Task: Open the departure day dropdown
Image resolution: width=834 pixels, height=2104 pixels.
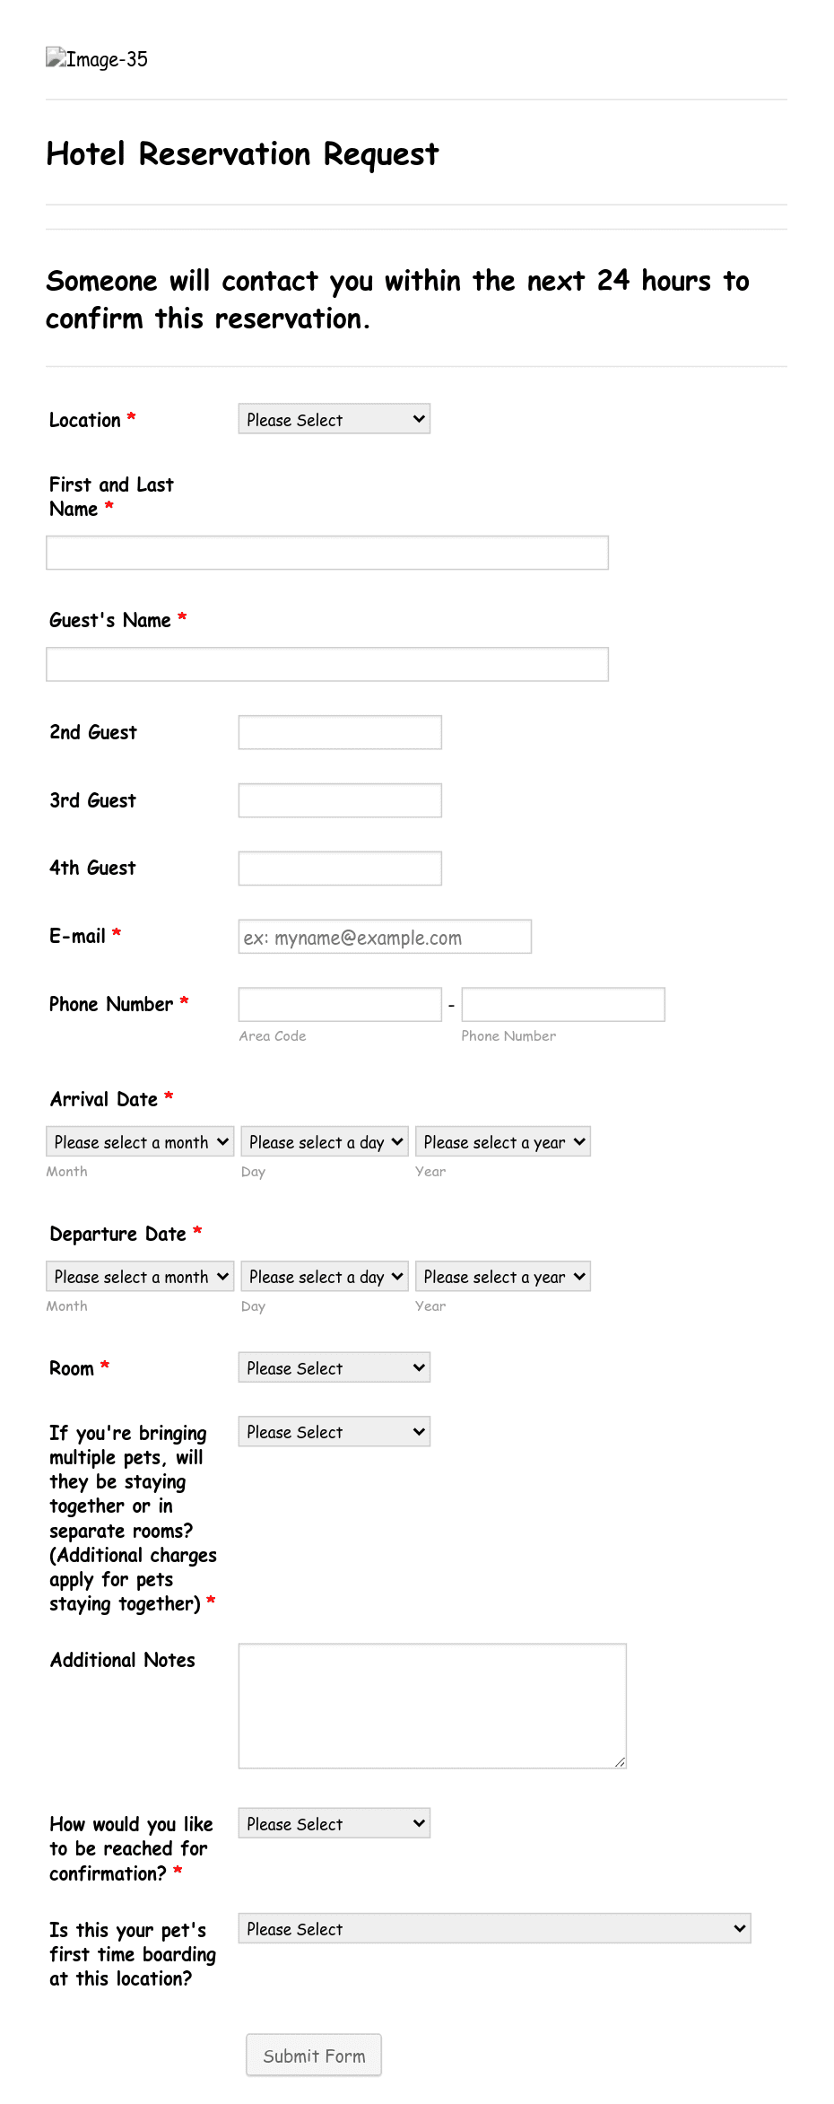Action: [x=324, y=1276]
